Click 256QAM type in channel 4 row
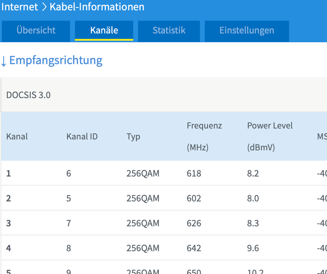Image resolution: width=327 pixels, height=274 pixels. coord(143,248)
